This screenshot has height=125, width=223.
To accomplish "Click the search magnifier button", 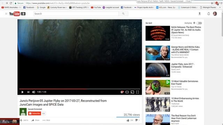I will click(x=123, y=14).
